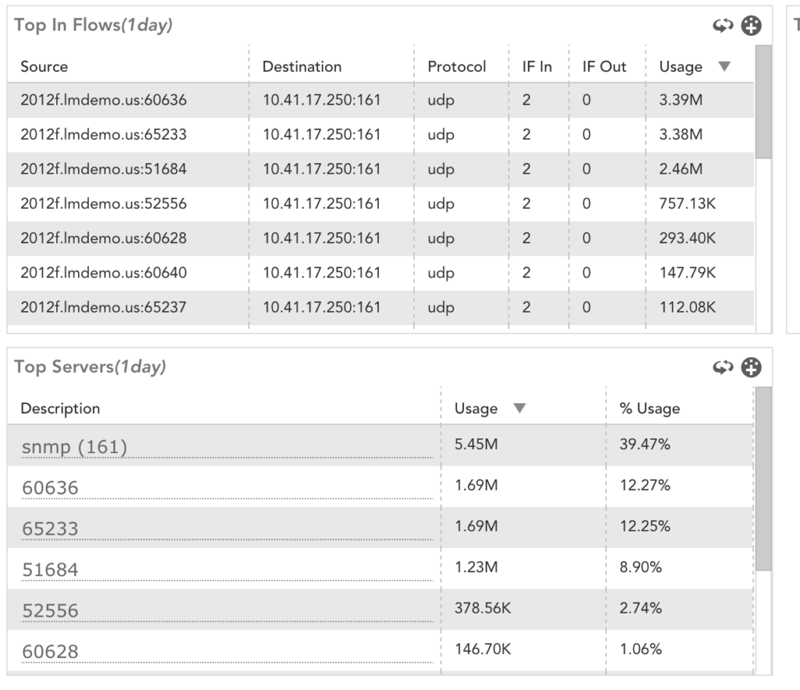Viewport: 800px width, 690px height.
Task: Sort servers by the Description header
Action: (60, 408)
